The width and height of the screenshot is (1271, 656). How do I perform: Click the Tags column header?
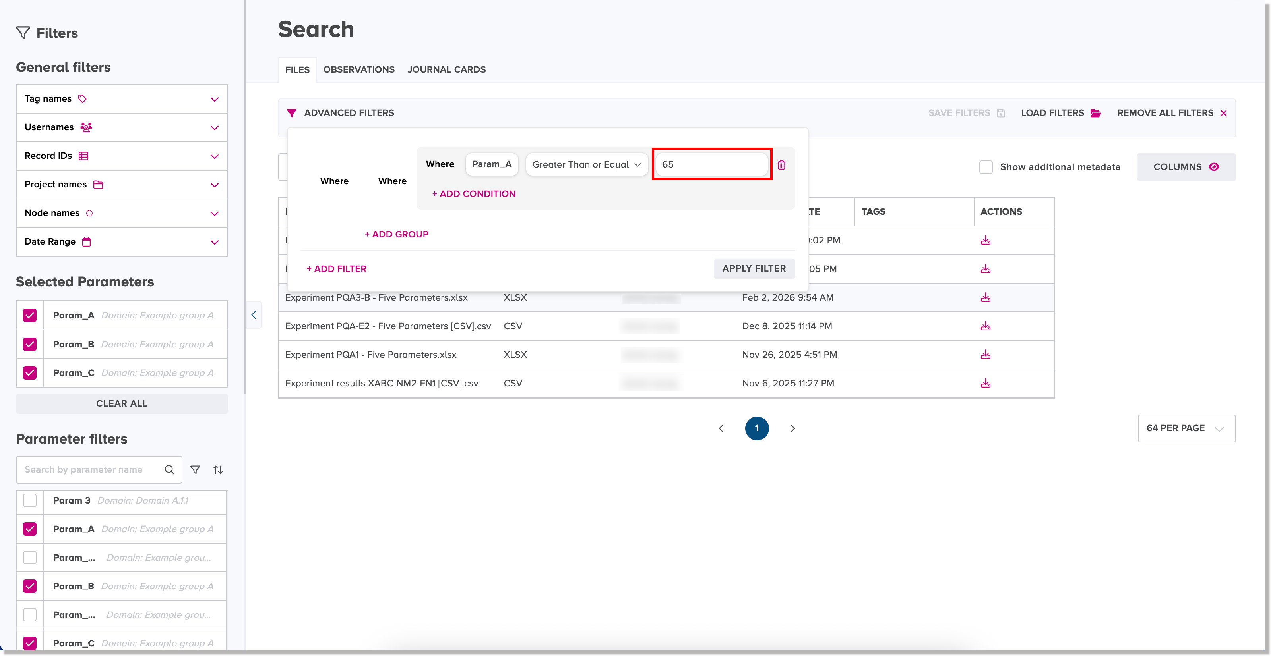[914, 212]
